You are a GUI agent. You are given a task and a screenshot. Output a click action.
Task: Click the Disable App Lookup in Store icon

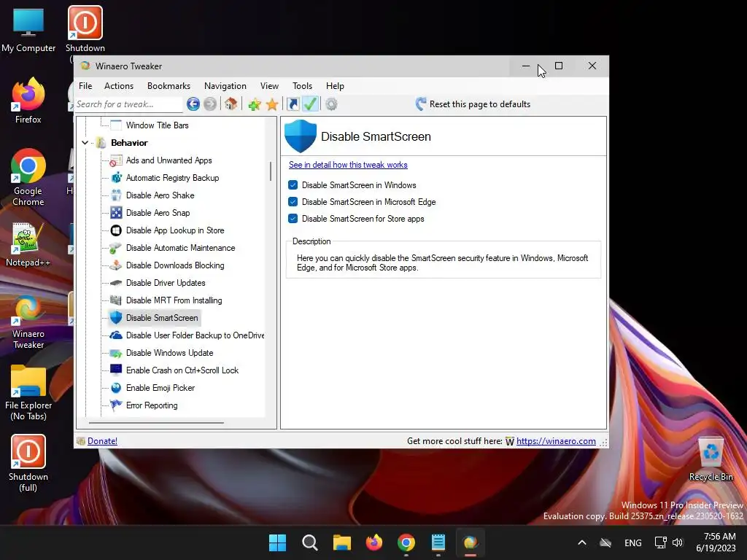pyautogui.click(x=116, y=230)
